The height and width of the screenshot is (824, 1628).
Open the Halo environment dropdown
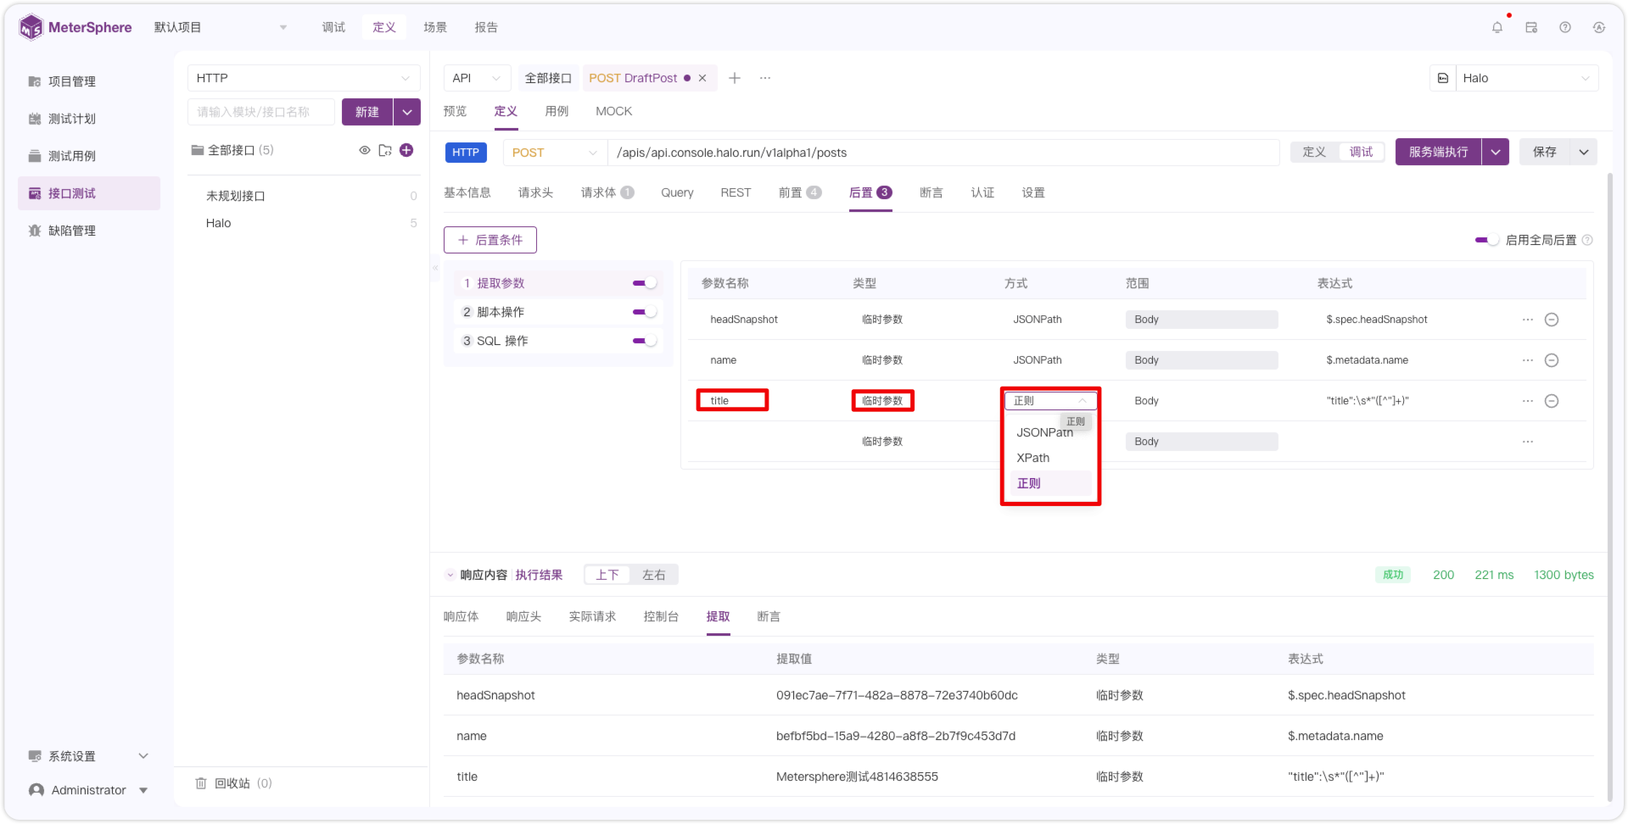point(1527,78)
